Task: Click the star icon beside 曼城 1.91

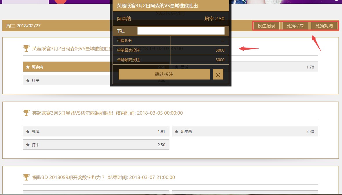Action: coord(28,131)
